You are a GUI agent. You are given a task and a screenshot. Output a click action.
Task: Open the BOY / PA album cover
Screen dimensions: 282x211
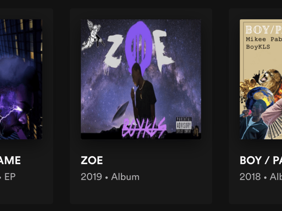click(x=261, y=79)
